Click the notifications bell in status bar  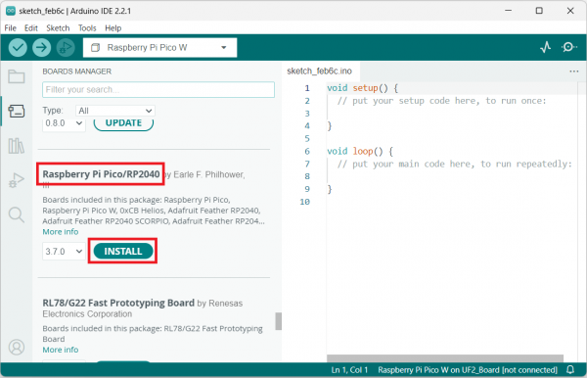click(570, 370)
